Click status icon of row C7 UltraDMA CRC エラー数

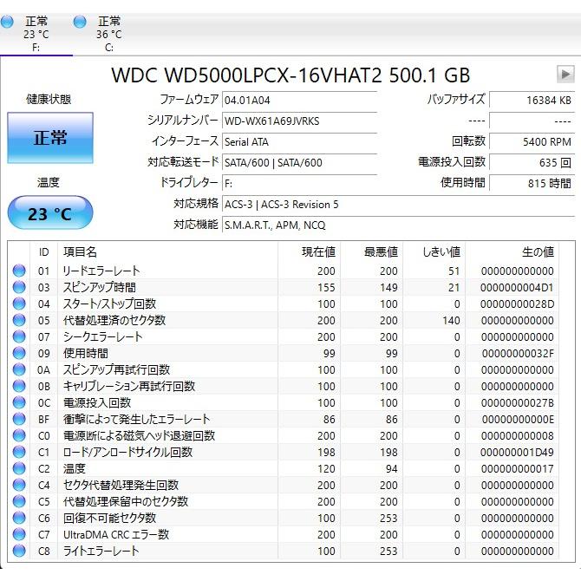(19, 535)
